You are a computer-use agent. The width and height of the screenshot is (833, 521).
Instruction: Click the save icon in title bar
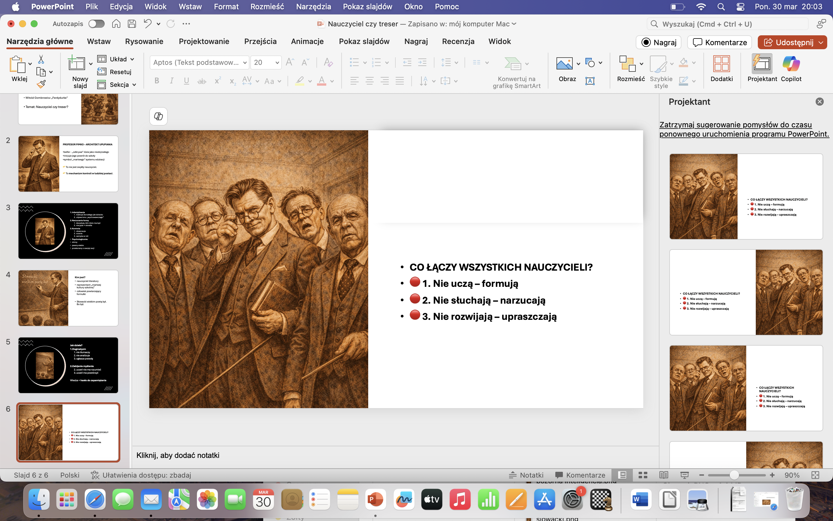[x=132, y=24]
